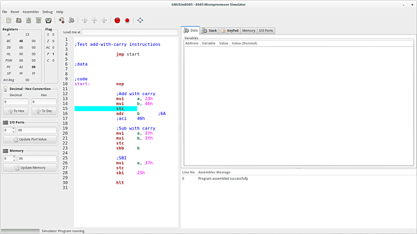Switch to the Stack tab

point(210,30)
